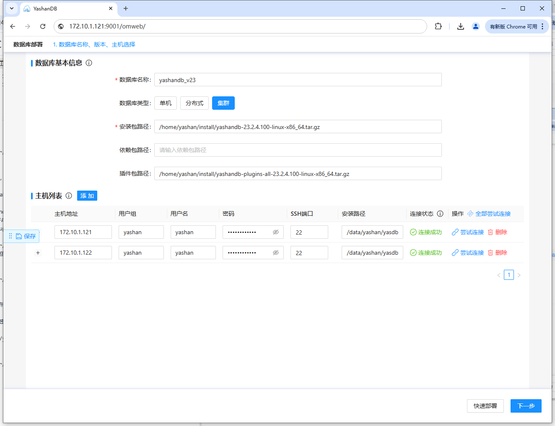Select 单机 database type
The image size is (555, 426).
[x=166, y=103]
